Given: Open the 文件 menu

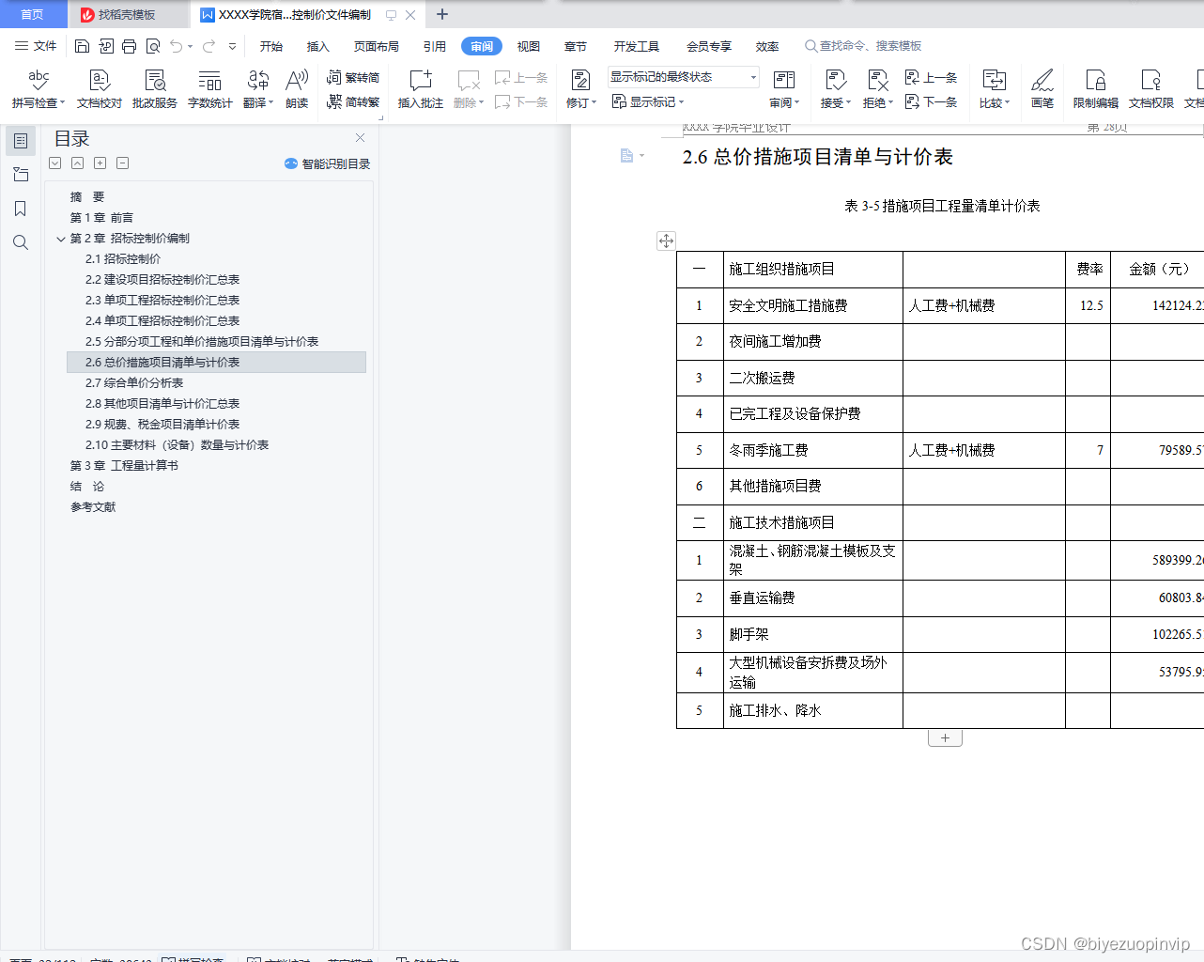Looking at the screenshot, I should click(x=36, y=46).
